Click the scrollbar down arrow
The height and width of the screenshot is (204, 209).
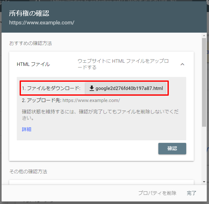click(x=204, y=182)
